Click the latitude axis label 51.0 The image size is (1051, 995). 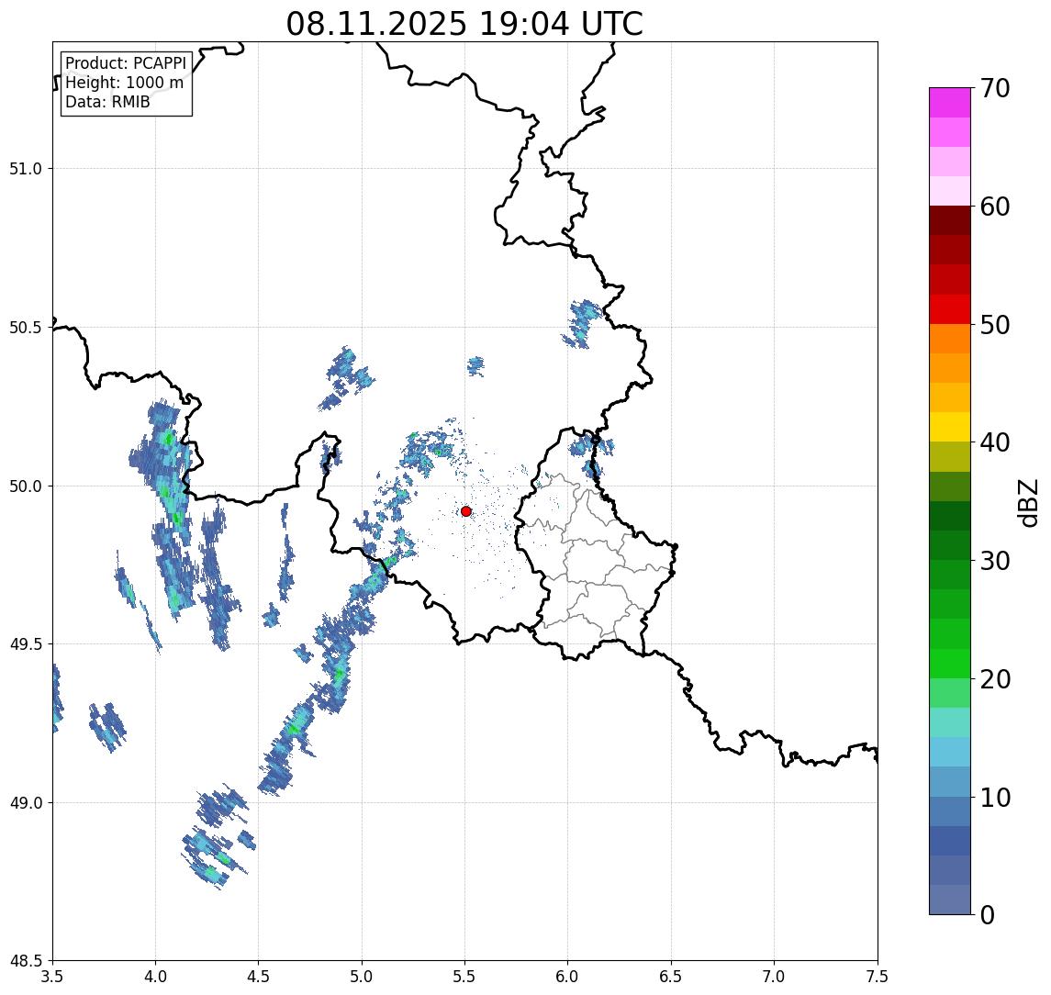coord(26,169)
